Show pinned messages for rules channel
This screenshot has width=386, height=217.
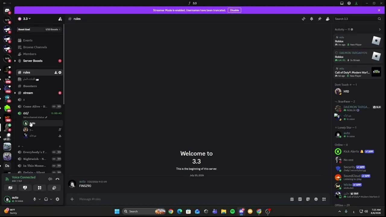coord(320,19)
